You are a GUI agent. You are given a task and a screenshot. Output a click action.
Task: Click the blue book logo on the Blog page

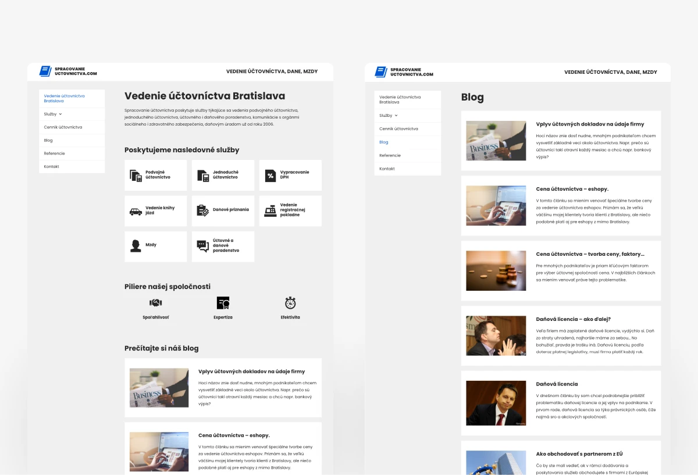click(x=381, y=72)
